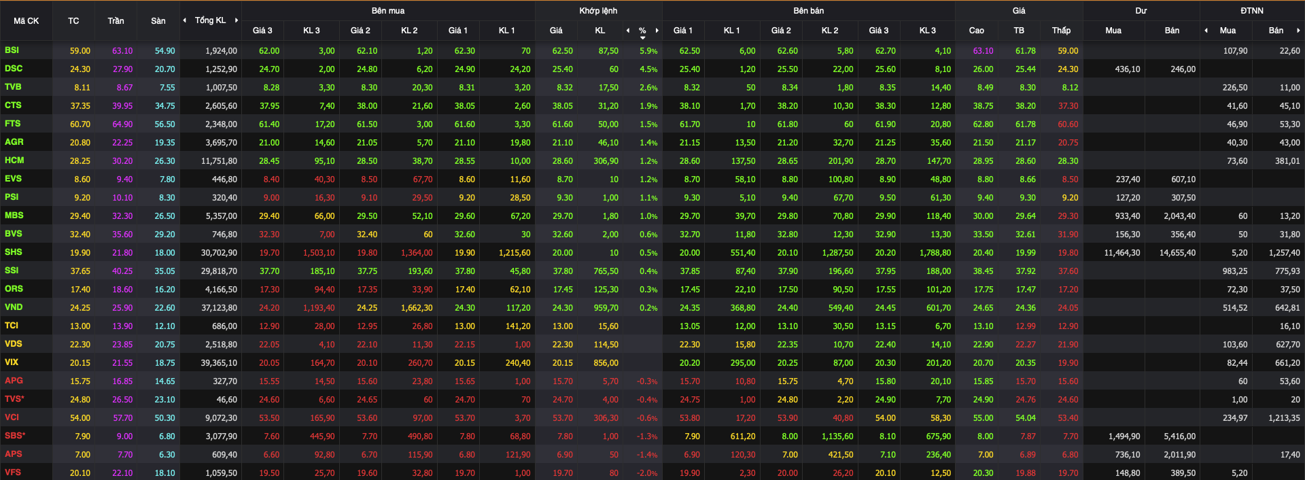Screen dimensions: 1305x480
Task: Open the SHS stock symbol
Action: click(x=14, y=252)
